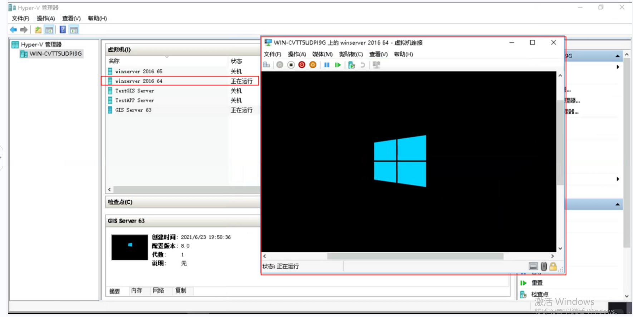The height and width of the screenshot is (317, 633).
Task: Click 检查点 in the Actions pane
Action: pos(539,294)
